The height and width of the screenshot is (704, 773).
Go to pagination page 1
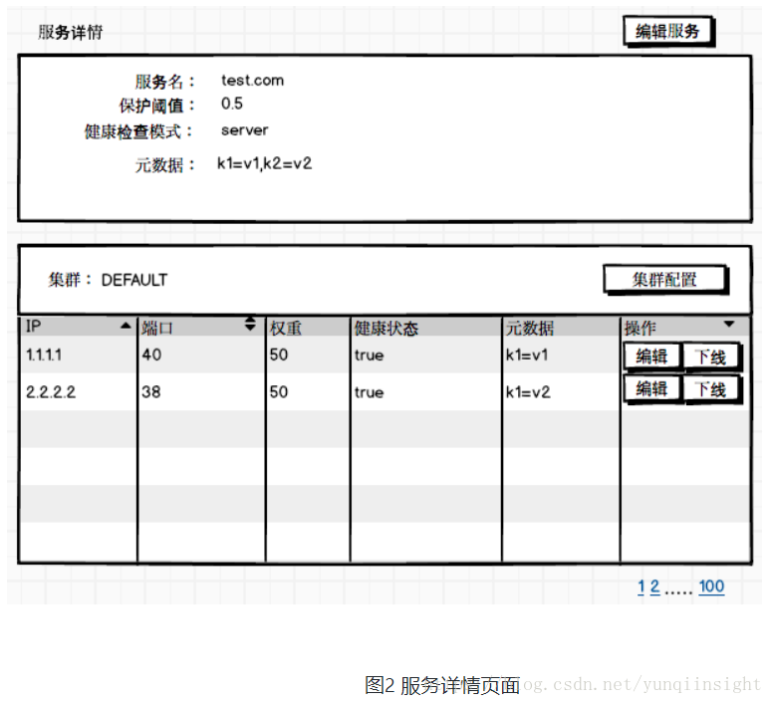(x=641, y=587)
